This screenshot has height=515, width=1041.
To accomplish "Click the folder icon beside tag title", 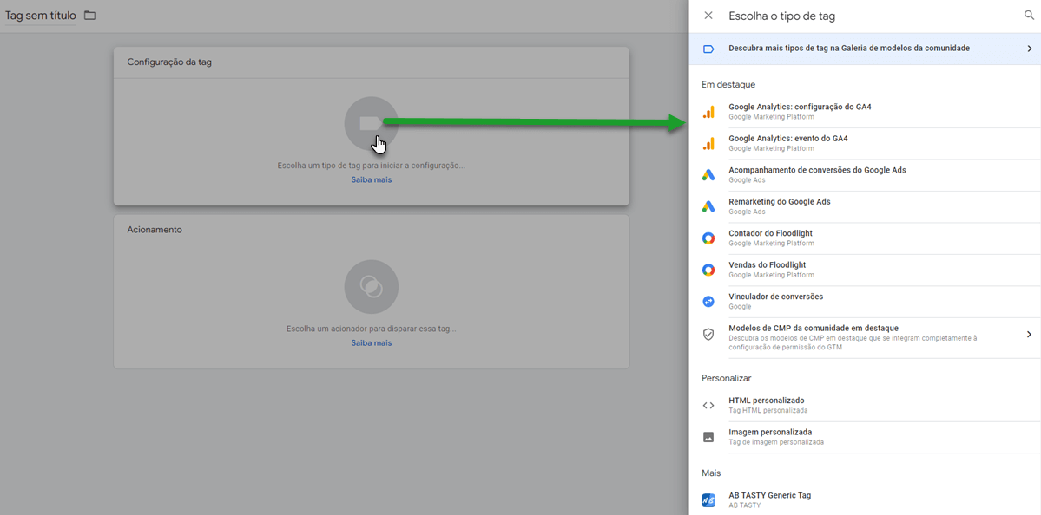I will tap(89, 16).
